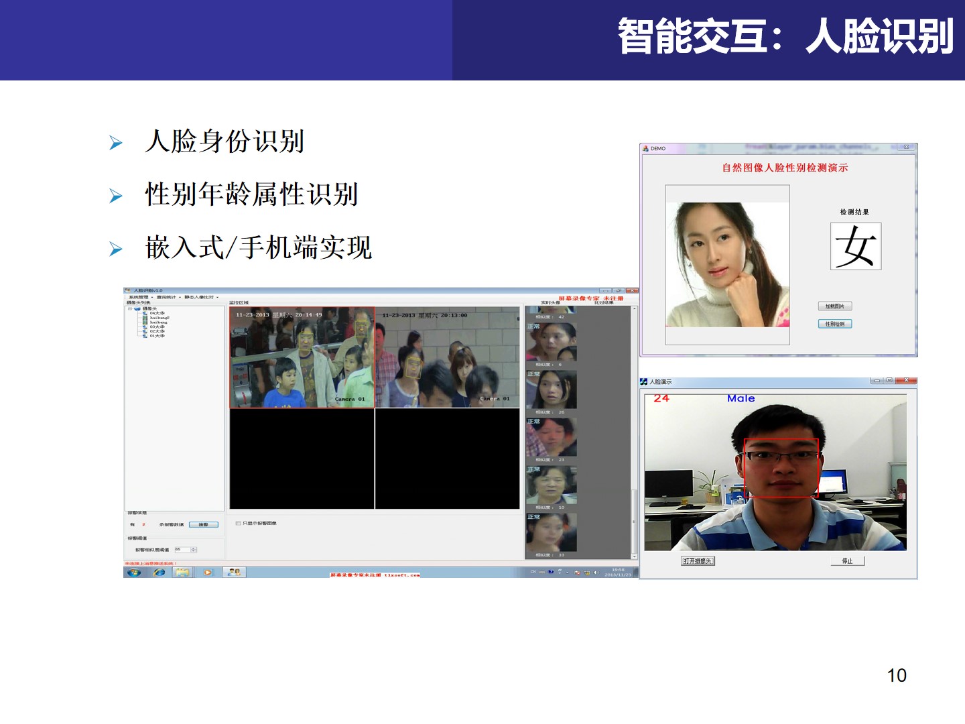This screenshot has width=965, height=724.
Task: Select the face snapshot with similarity 6
Action: point(551,342)
